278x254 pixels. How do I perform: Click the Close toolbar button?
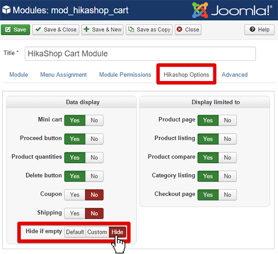188,29
